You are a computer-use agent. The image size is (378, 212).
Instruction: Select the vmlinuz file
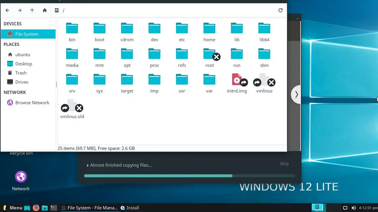[264, 84]
